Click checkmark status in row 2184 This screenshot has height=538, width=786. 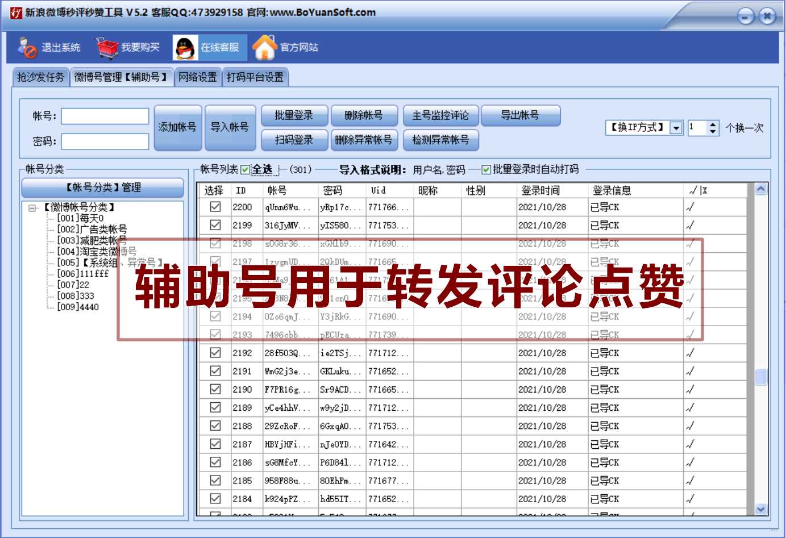pyautogui.click(x=690, y=499)
